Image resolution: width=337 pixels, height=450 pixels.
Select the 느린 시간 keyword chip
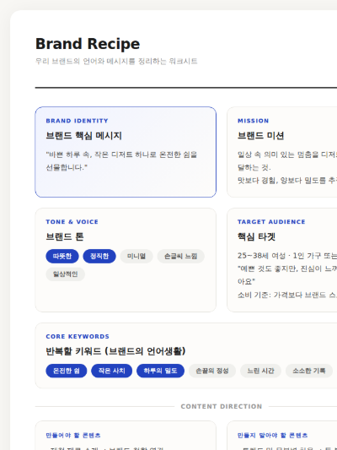click(x=260, y=371)
